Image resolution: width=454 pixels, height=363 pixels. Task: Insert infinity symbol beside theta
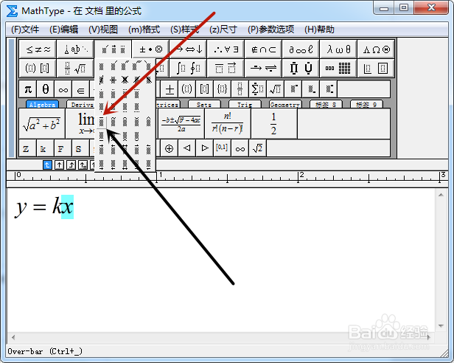click(x=63, y=89)
